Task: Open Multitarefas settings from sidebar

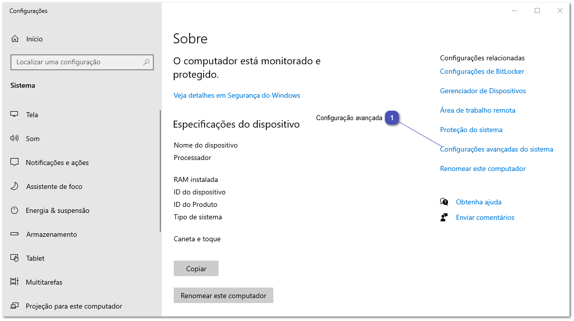Action: pyautogui.click(x=15, y=282)
